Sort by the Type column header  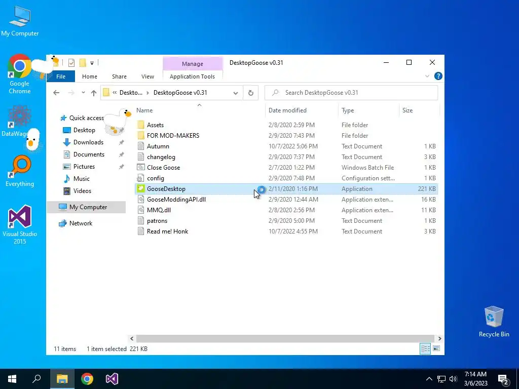(x=369, y=110)
